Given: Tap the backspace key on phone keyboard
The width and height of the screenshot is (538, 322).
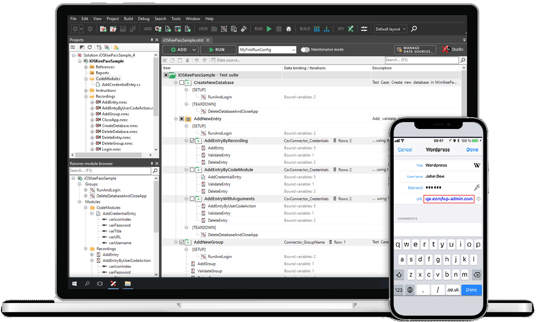Looking at the screenshot, I should click(x=476, y=275).
